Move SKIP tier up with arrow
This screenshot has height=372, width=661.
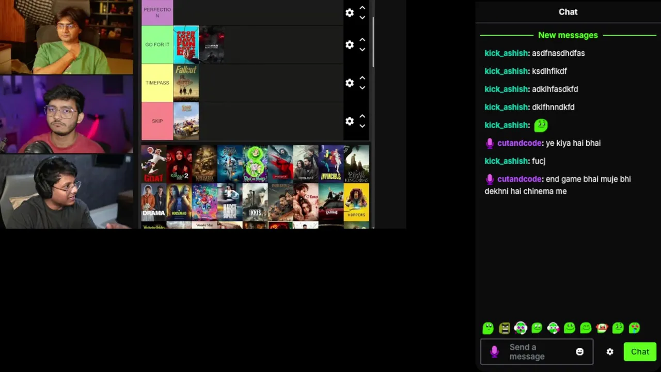pyautogui.click(x=363, y=116)
